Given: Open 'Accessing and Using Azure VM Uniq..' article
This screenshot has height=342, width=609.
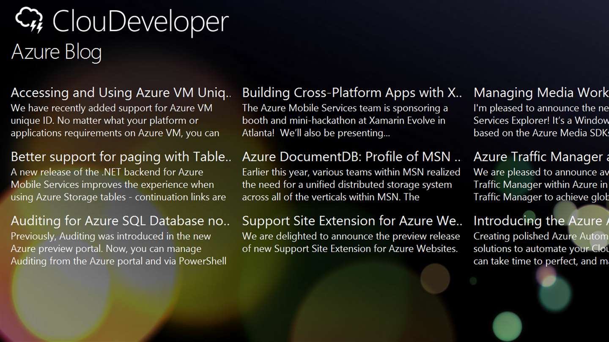Looking at the screenshot, I should 121,92.
